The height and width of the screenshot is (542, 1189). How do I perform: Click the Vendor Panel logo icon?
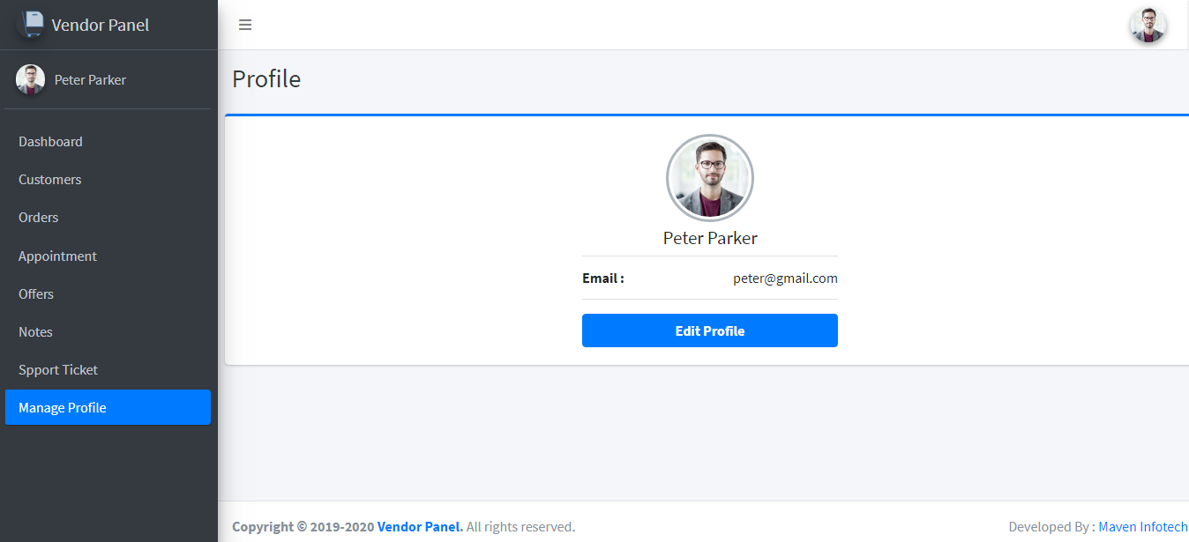(x=31, y=24)
